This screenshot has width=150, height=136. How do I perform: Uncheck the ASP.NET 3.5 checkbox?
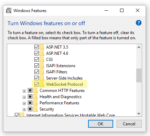coord(36,47)
